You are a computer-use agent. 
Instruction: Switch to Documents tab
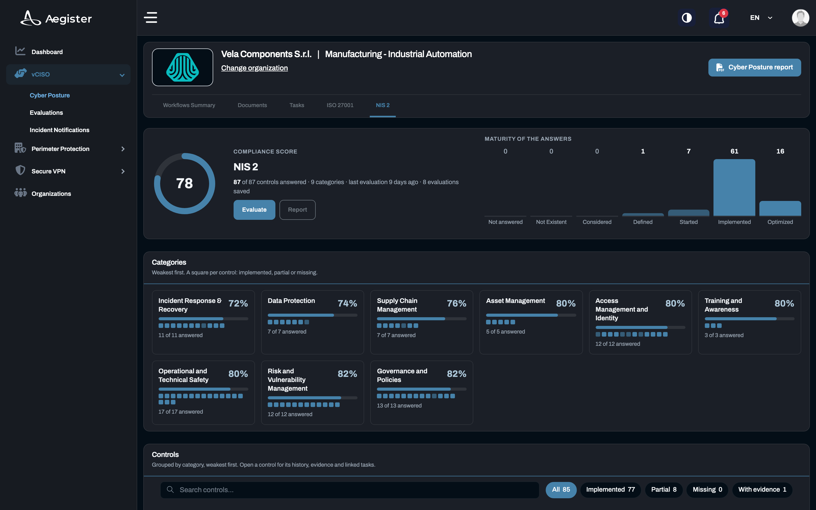[x=252, y=105]
